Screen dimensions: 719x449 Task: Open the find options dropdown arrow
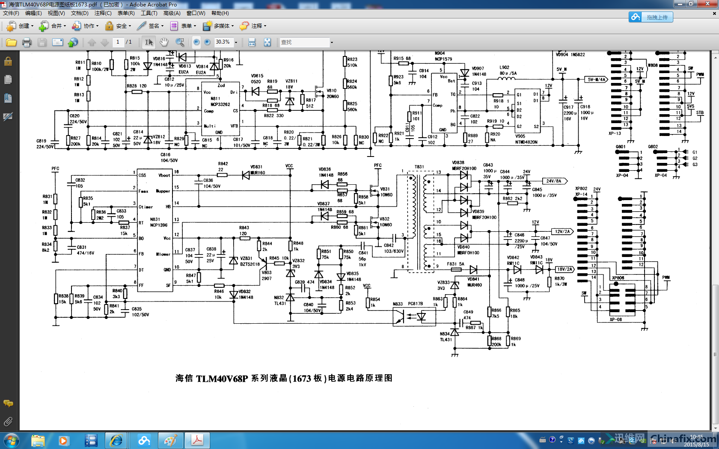coord(331,42)
